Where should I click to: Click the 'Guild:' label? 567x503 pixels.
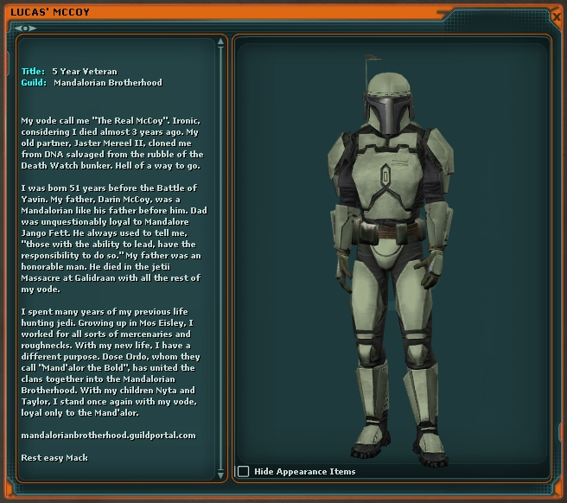click(x=34, y=82)
